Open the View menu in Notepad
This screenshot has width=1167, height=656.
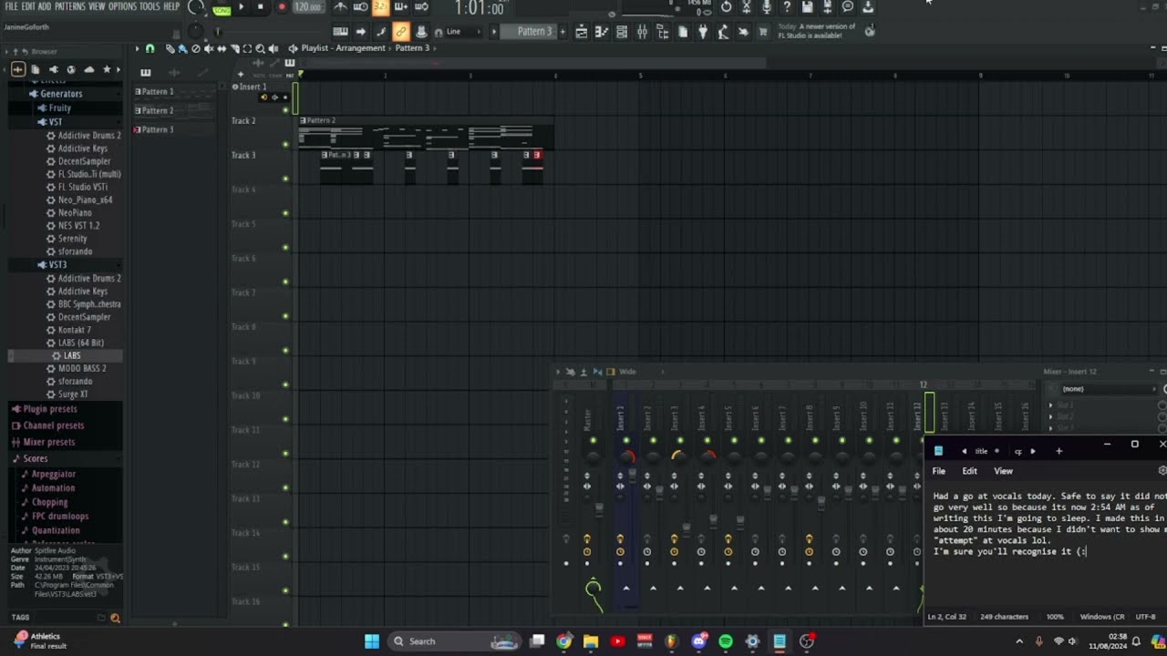(1003, 471)
